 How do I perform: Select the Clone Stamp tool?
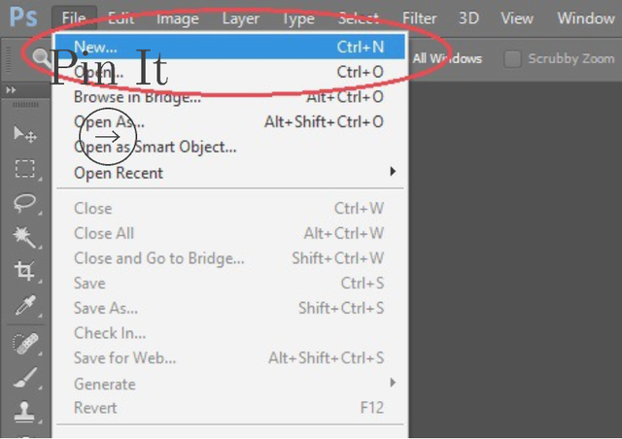(x=24, y=411)
